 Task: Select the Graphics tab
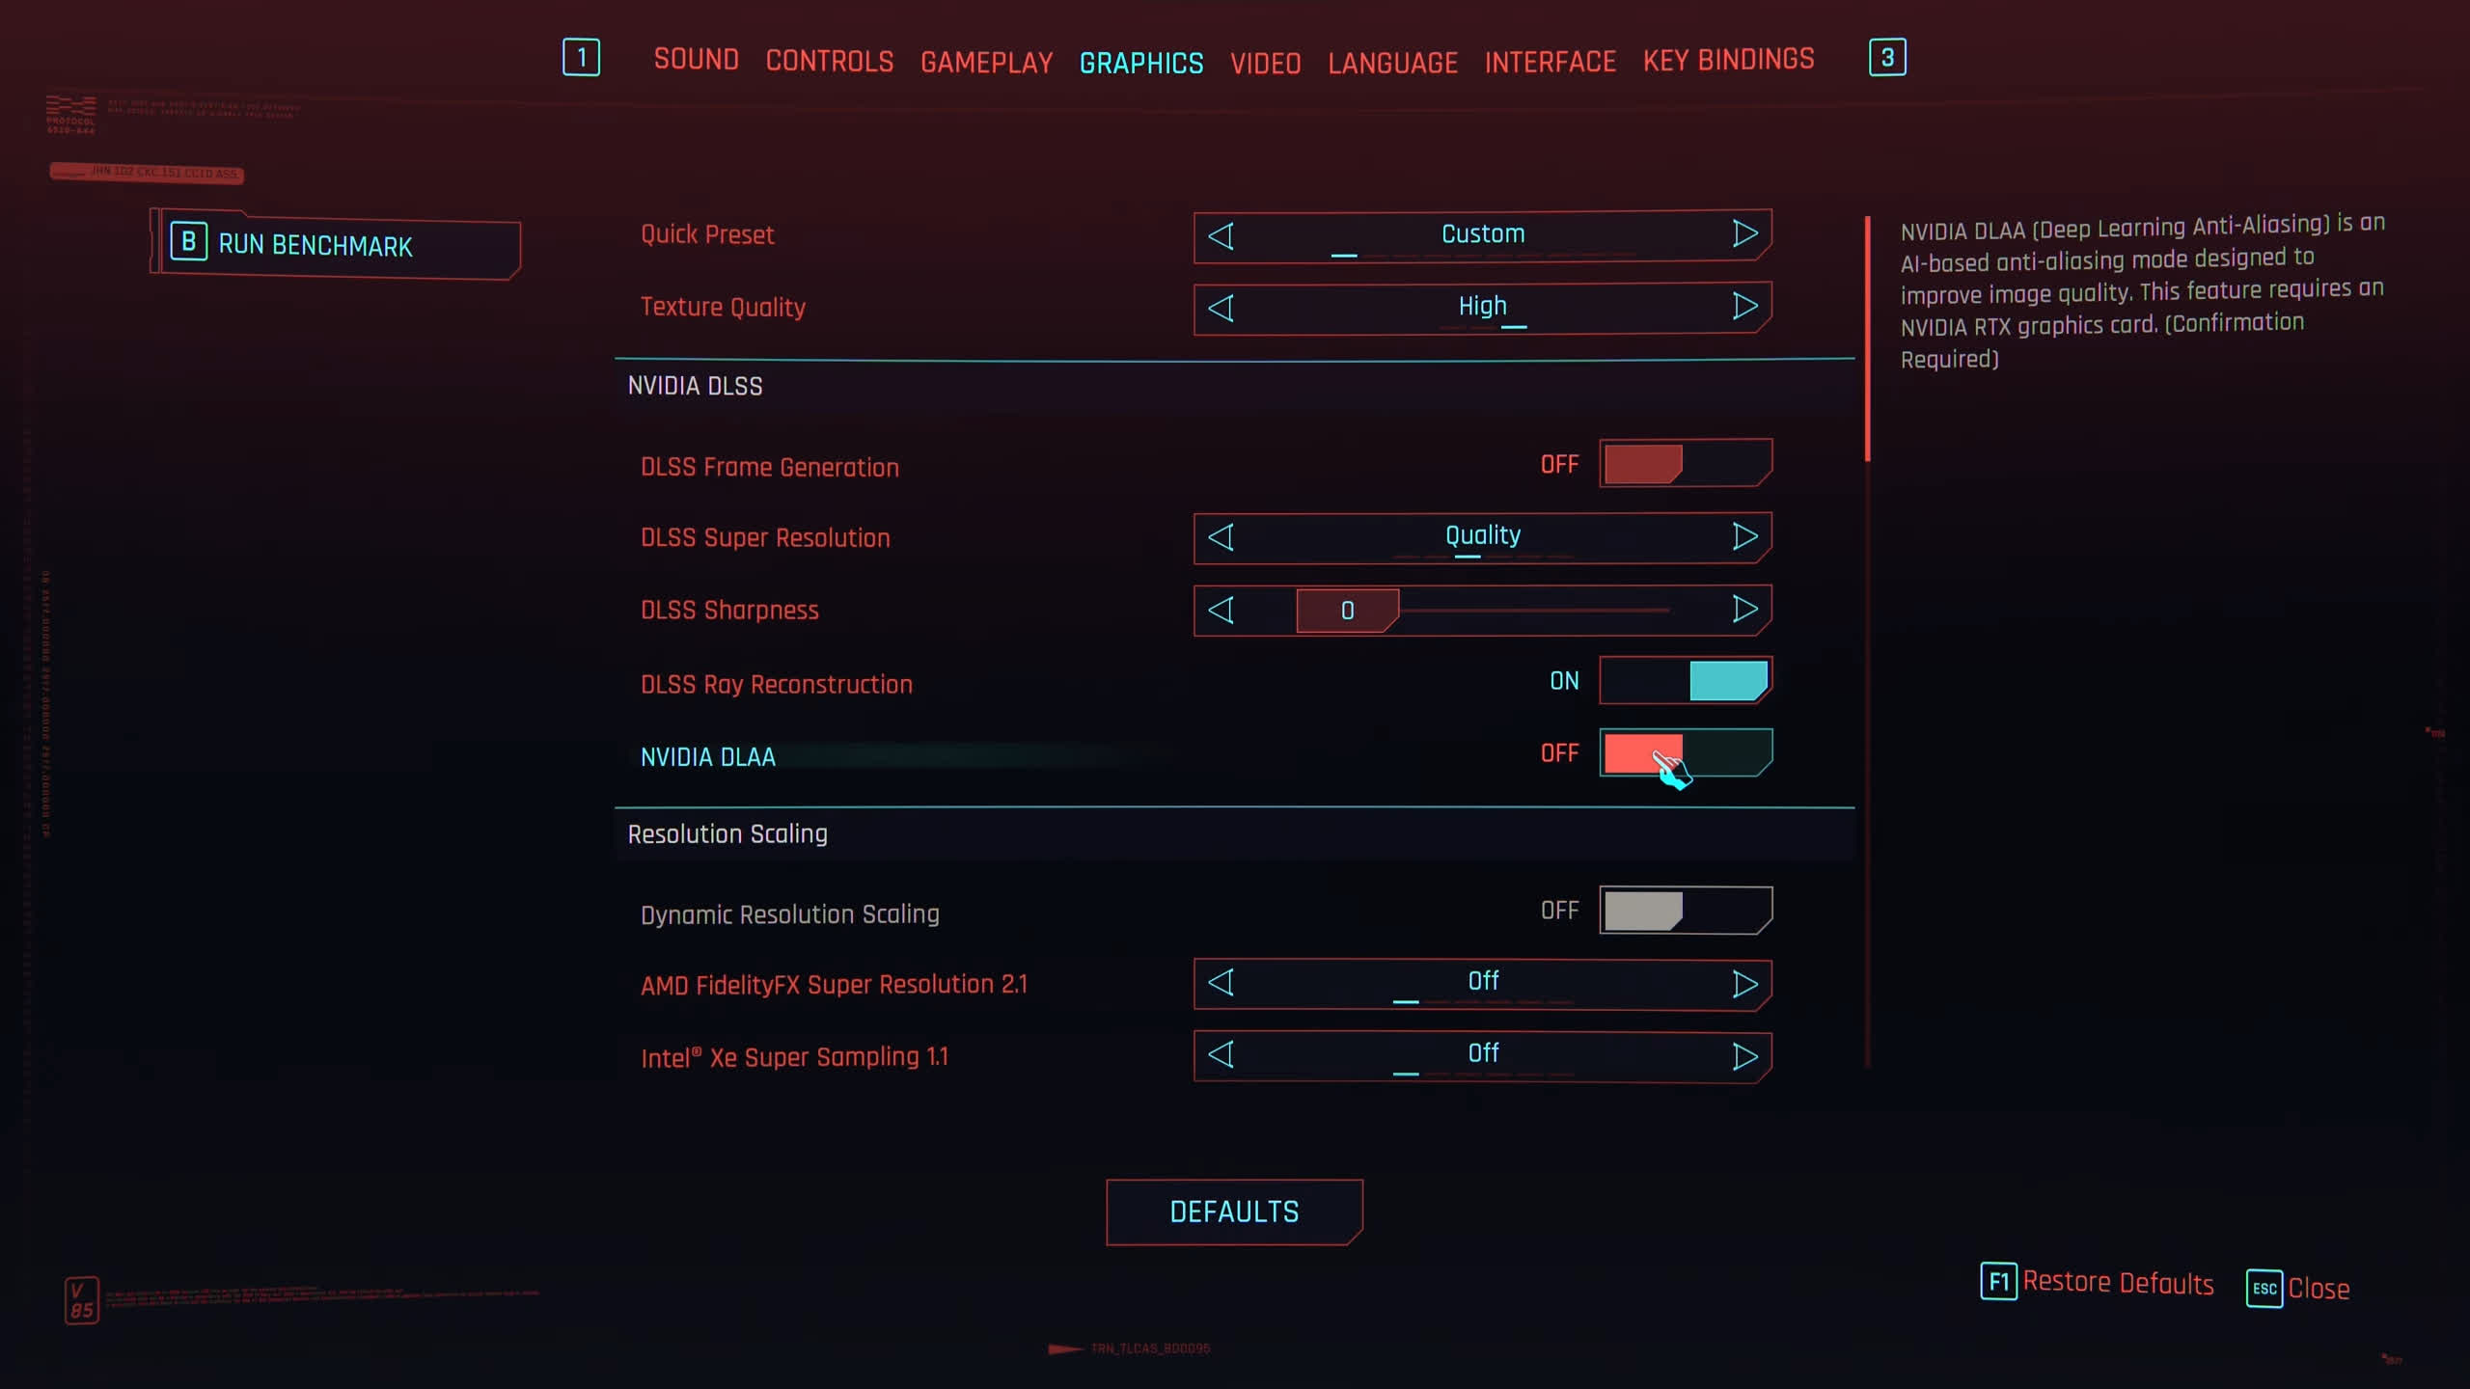(1141, 64)
